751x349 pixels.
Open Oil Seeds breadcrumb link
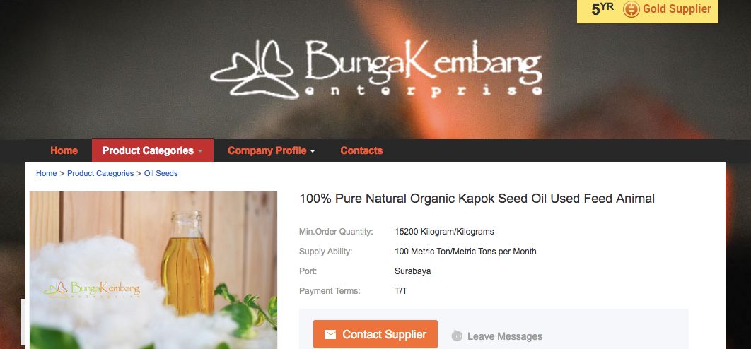161,173
